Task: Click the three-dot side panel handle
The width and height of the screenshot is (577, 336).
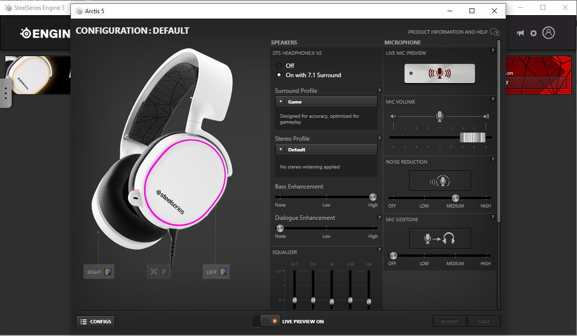Action: pos(5,93)
